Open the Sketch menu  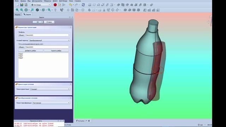click(x=55, y=1)
